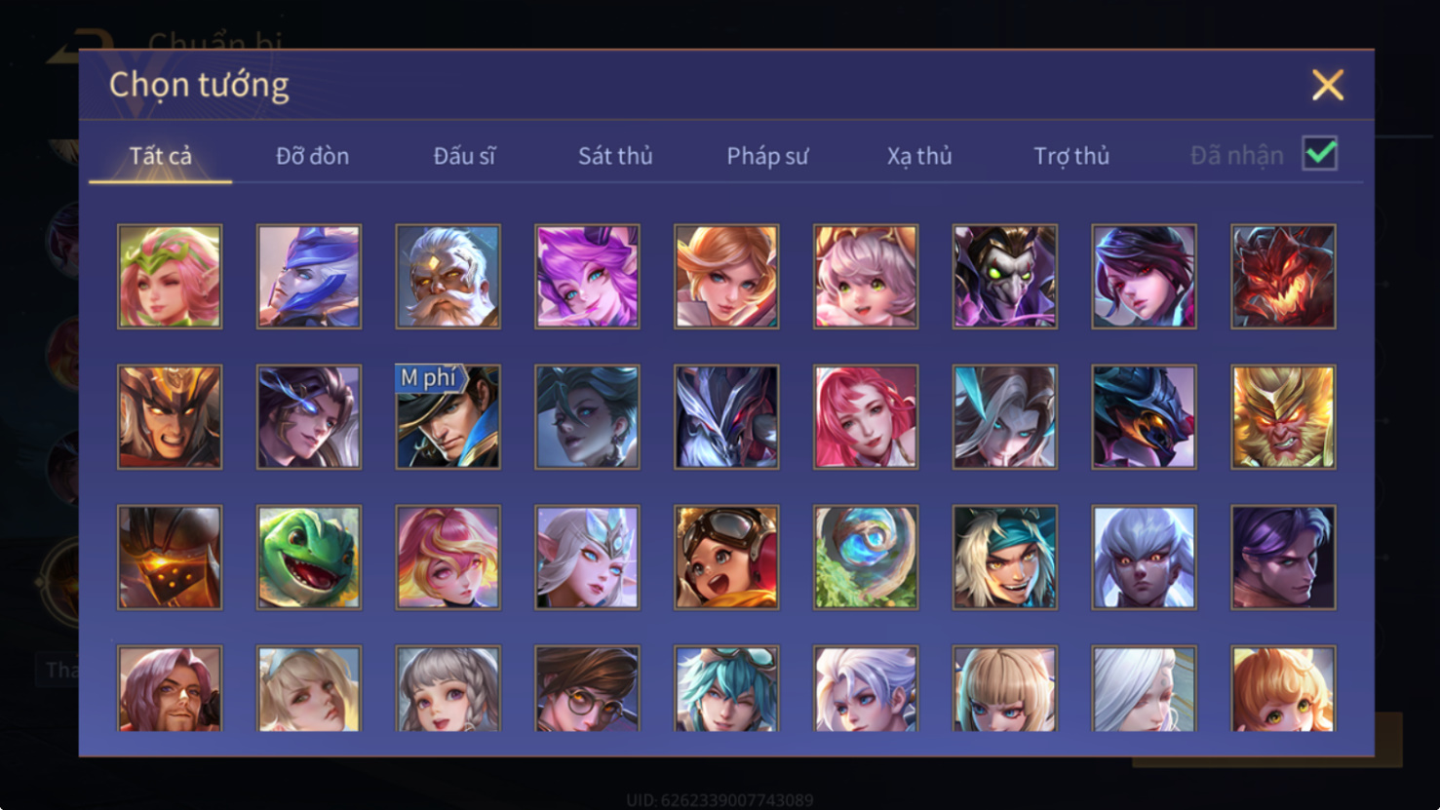
Task: Pick the golden Monkey King hero portrait
Action: 1283,417
